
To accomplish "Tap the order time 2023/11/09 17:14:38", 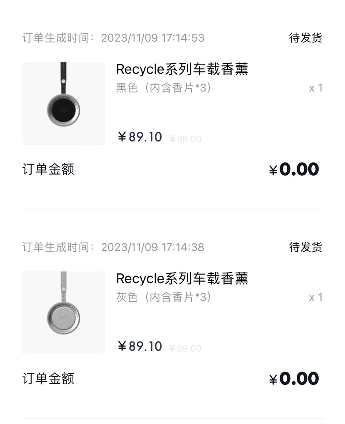I will click(x=153, y=247).
